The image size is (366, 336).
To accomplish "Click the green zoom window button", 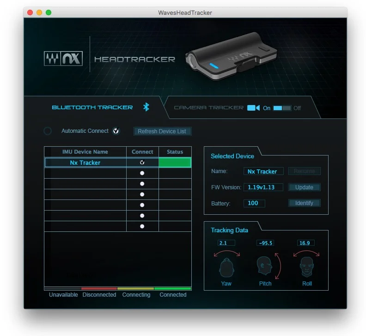I will click(x=49, y=12).
